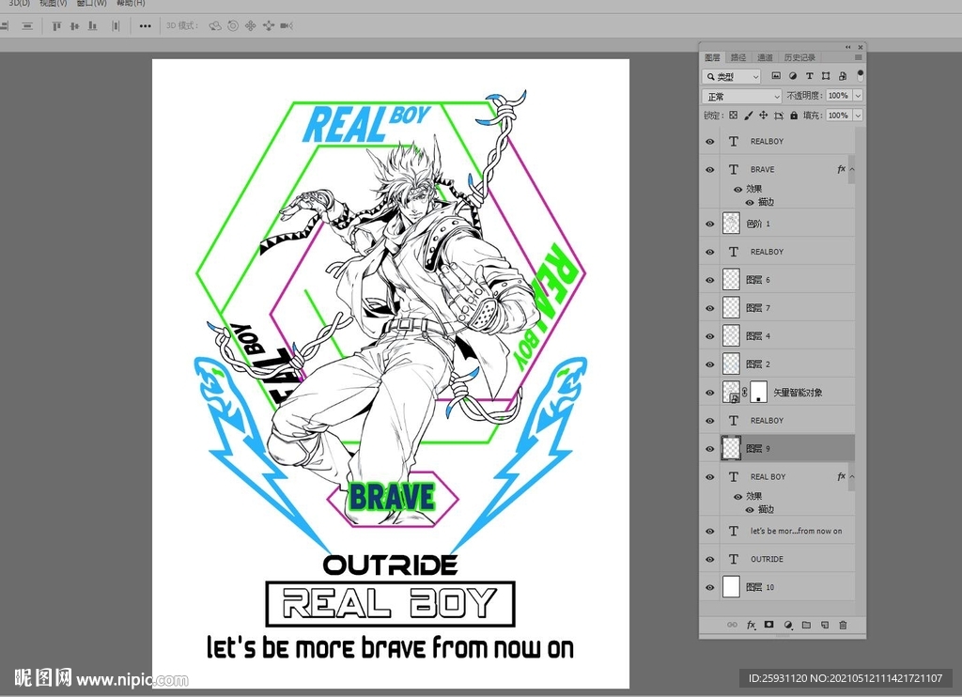Select the let's be more text layer
962x697 pixels.
[795, 531]
